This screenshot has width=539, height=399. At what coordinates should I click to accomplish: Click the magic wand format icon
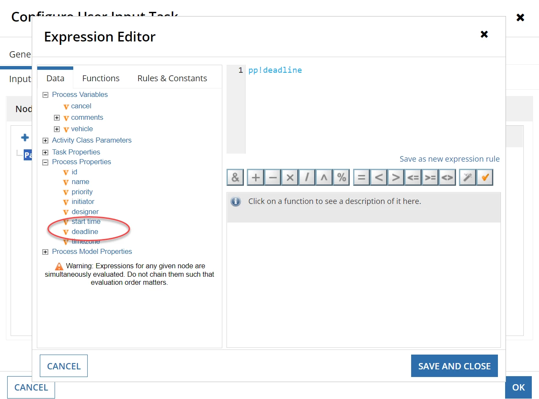[x=467, y=178]
